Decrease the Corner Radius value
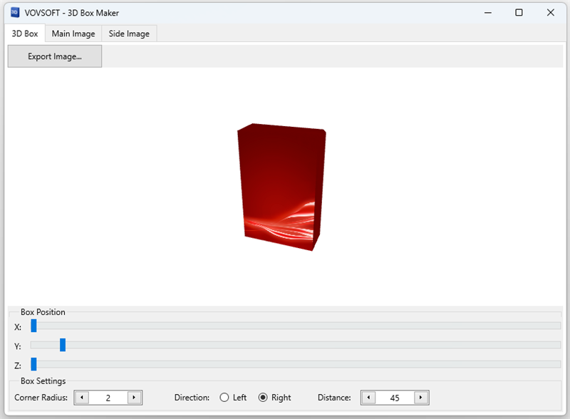The height and width of the screenshot is (419, 570). pos(82,398)
